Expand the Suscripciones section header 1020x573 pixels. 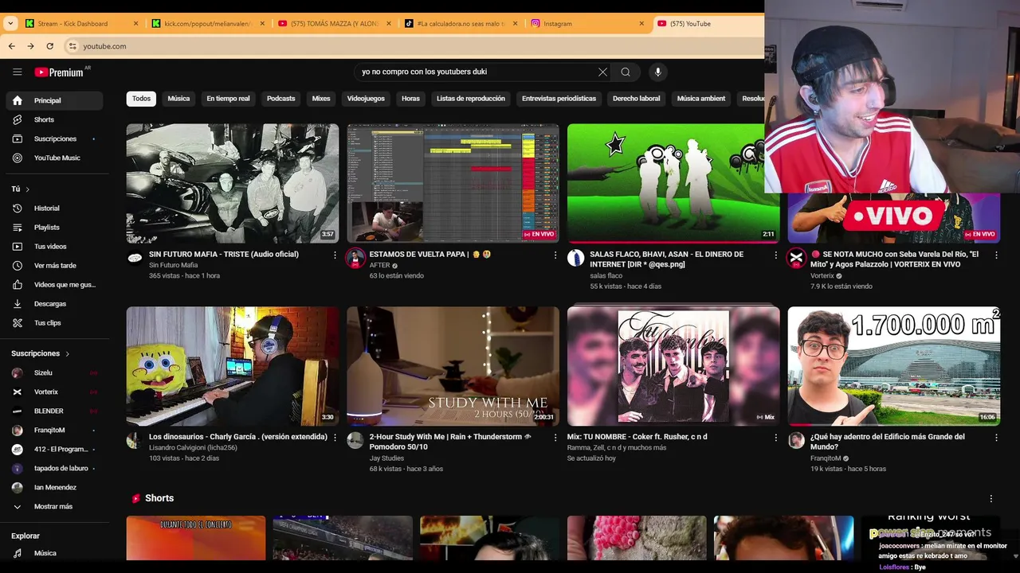40,353
